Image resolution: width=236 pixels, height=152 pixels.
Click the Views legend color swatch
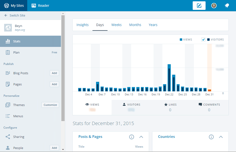[x=181, y=40]
